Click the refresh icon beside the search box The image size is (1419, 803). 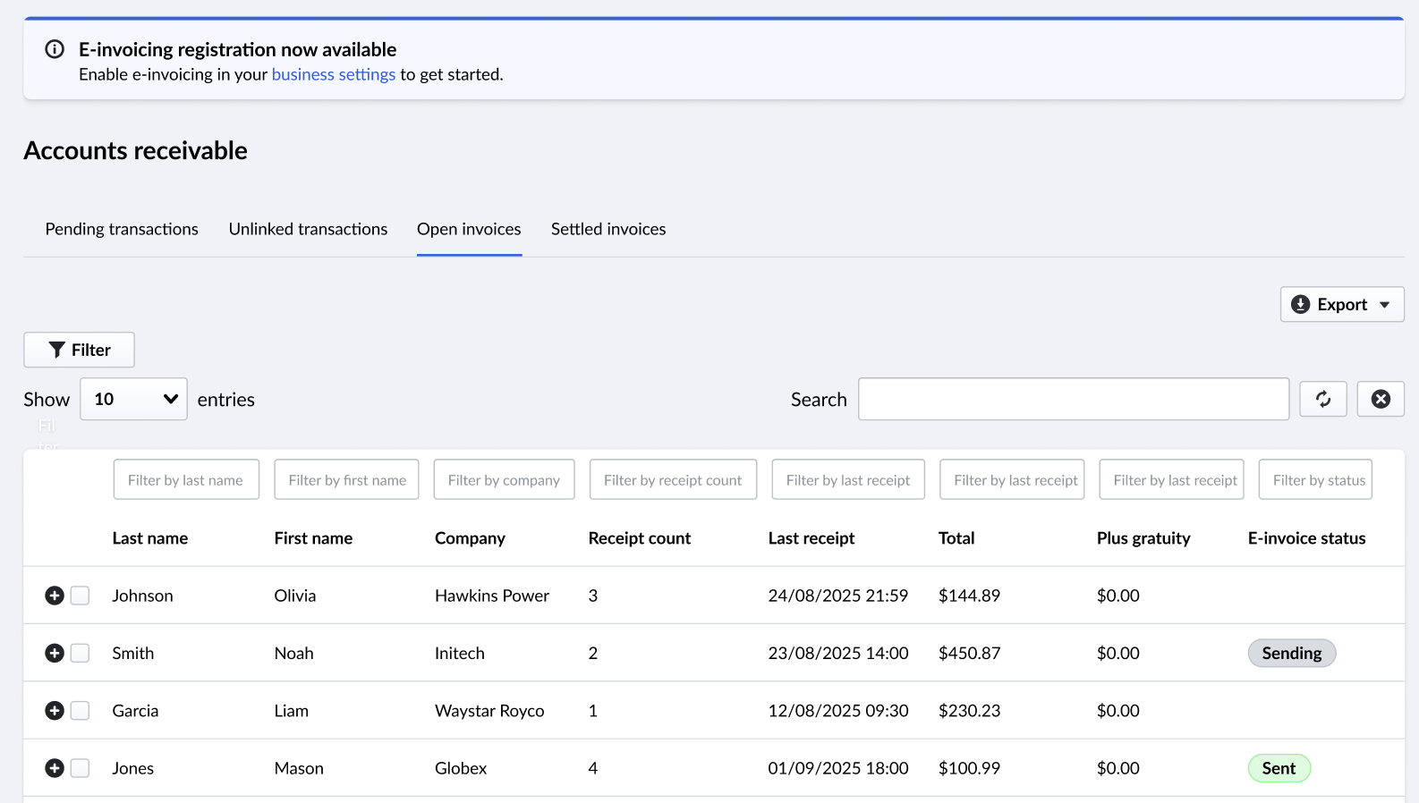pos(1322,399)
